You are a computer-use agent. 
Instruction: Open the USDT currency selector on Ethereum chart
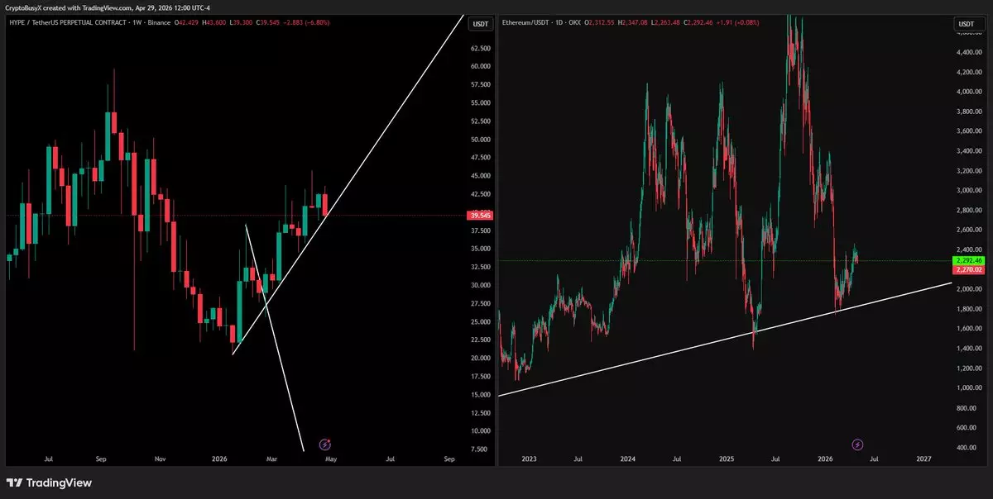966,24
